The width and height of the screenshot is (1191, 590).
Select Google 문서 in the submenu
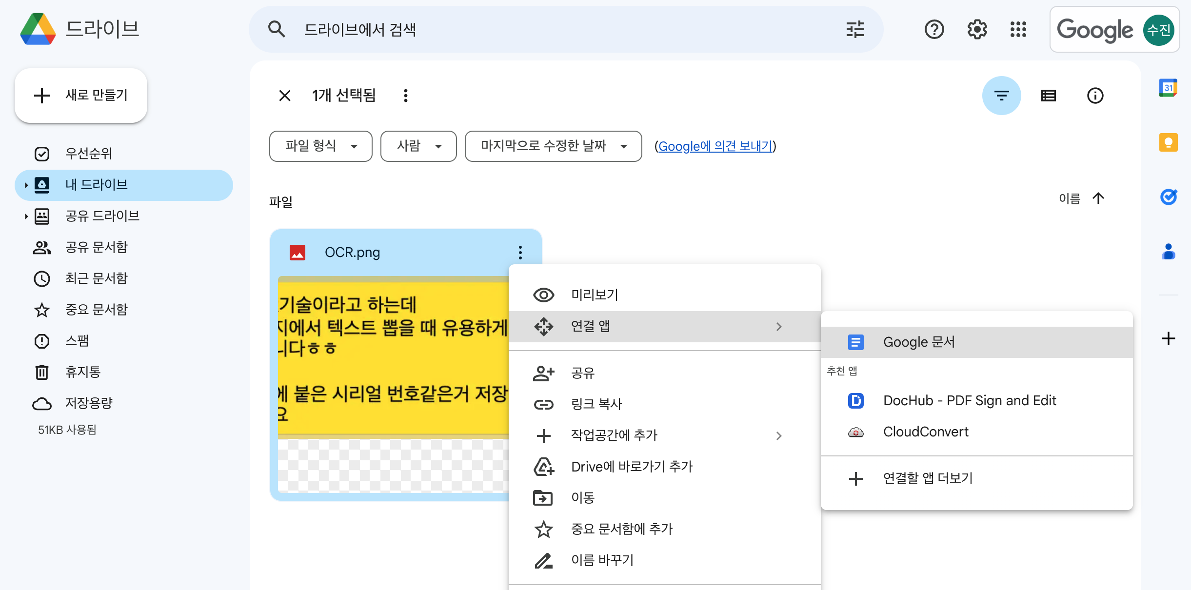click(919, 342)
